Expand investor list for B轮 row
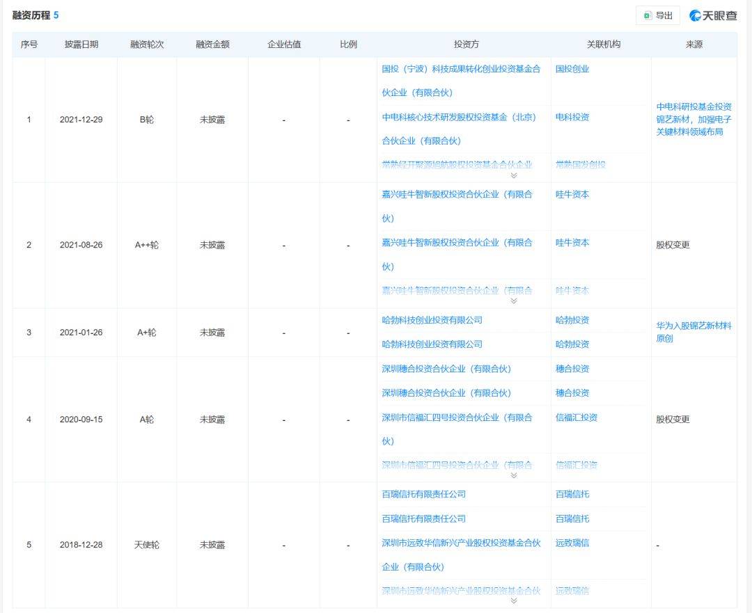Screen dimensions: 752x613 point(514,175)
